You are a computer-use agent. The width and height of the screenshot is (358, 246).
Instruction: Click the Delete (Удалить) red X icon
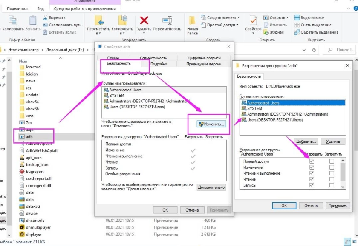pos(144,21)
